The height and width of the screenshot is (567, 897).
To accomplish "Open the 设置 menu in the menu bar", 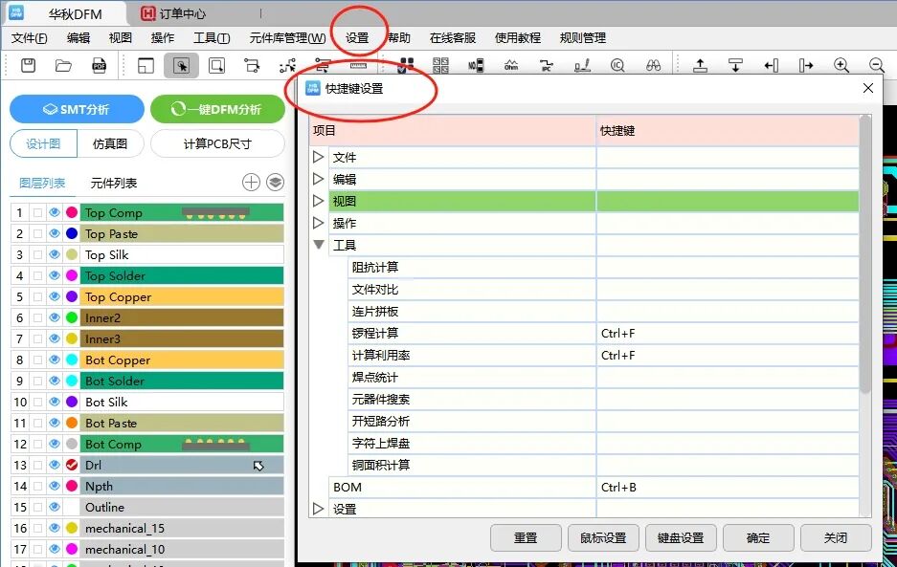I will pyautogui.click(x=357, y=38).
